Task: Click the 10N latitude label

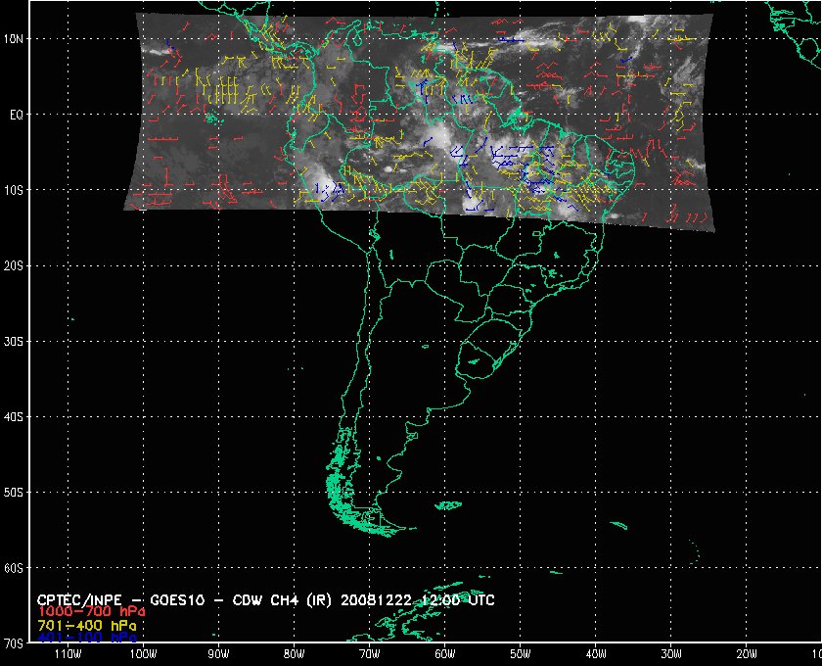Action: point(14,39)
